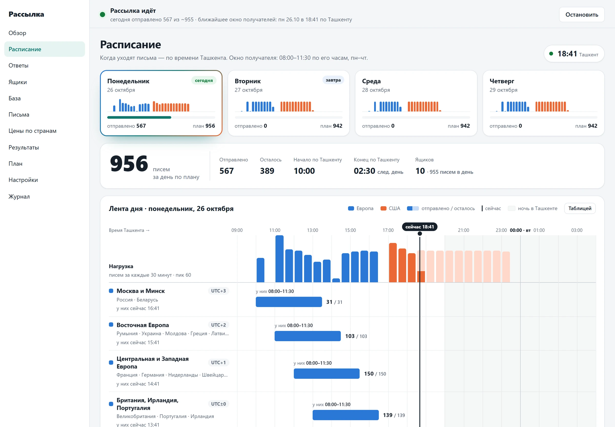Click the blue marker next to Восточная Европа

[111, 325]
